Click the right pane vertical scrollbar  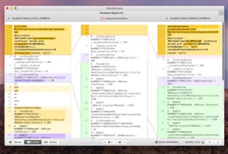click(x=223, y=51)
